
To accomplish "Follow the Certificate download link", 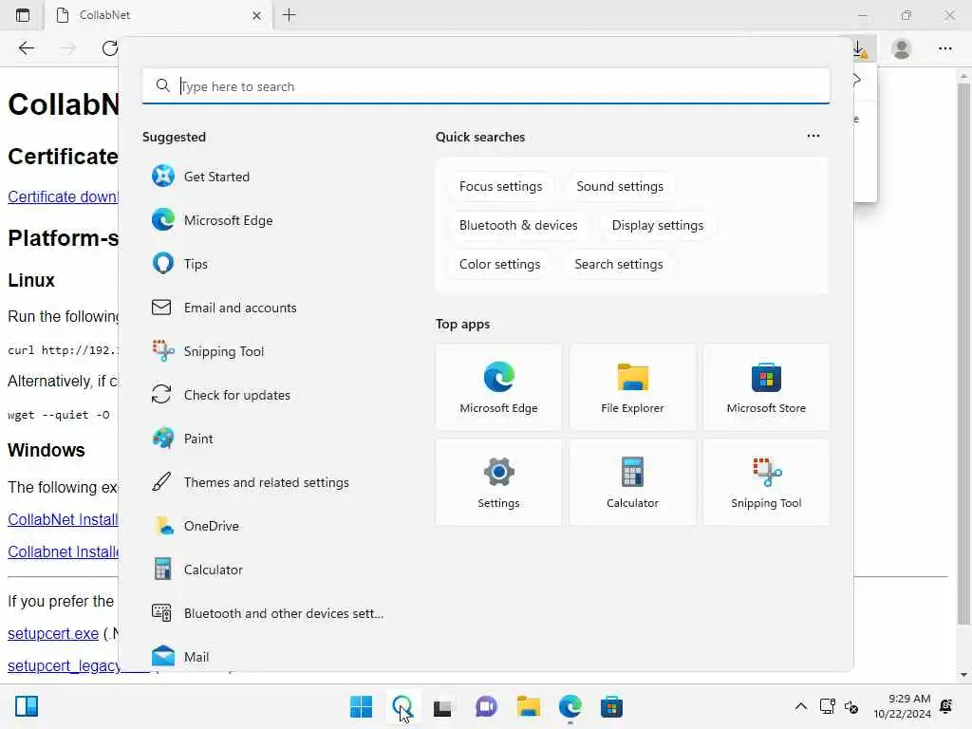I will pyautogui.click(x=63, y=197).
